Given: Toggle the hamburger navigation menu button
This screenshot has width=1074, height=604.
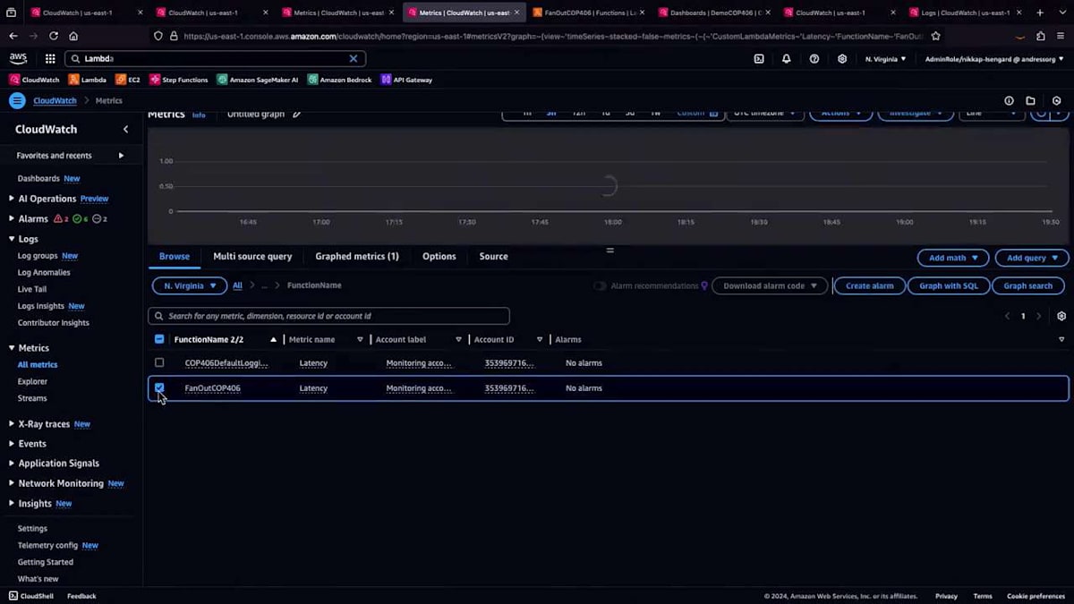Looking at the screenshot, I should coord(16,101).
